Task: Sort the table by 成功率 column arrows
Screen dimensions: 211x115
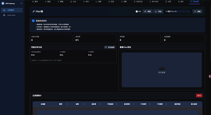Action: (x=100, y=104)
